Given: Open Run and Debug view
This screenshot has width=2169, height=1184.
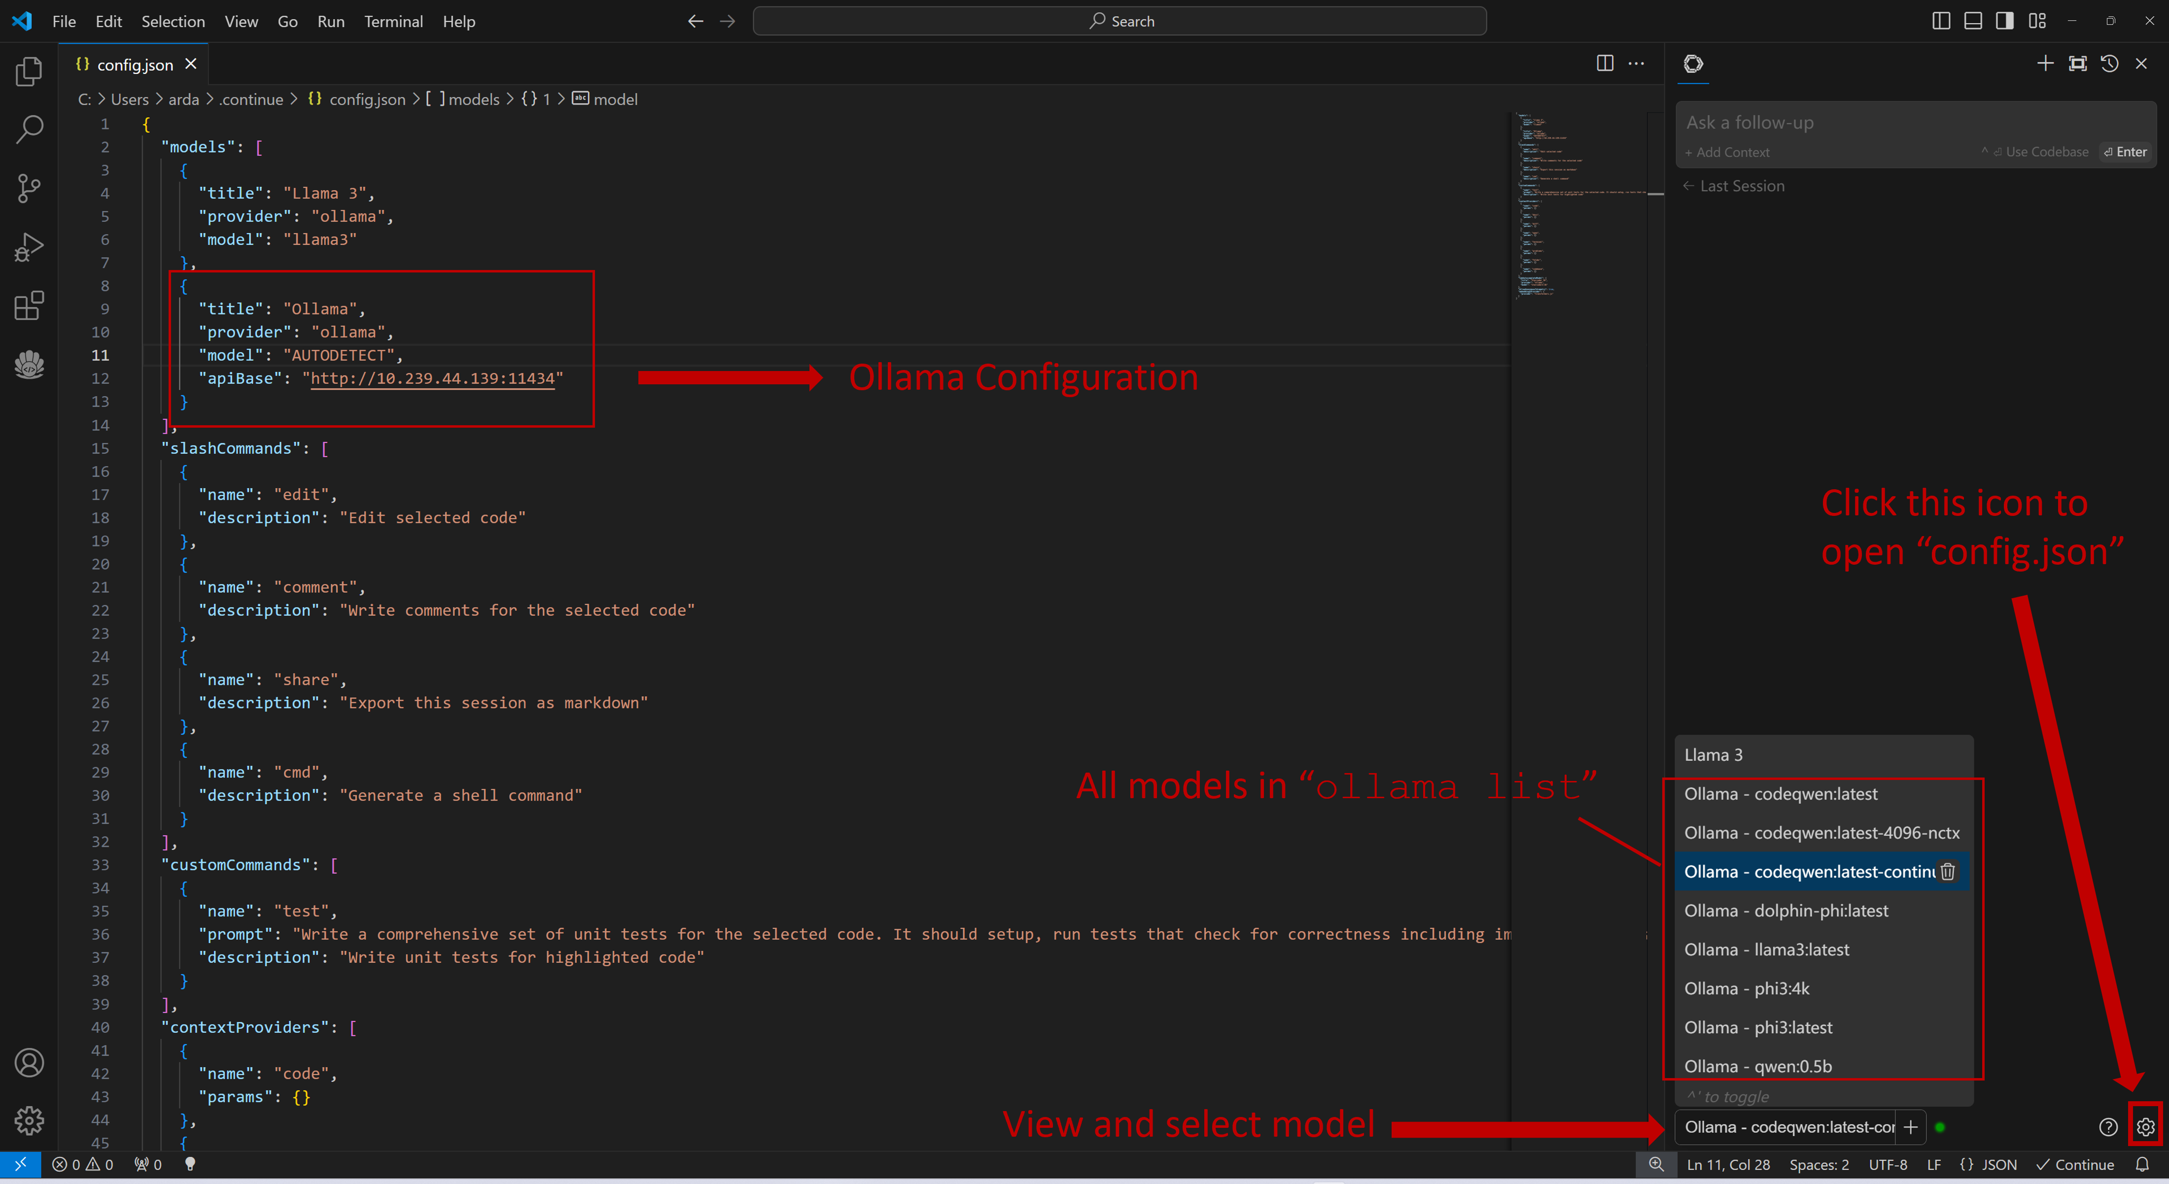Looking at the screenshot, I should [x=29, y=247].
